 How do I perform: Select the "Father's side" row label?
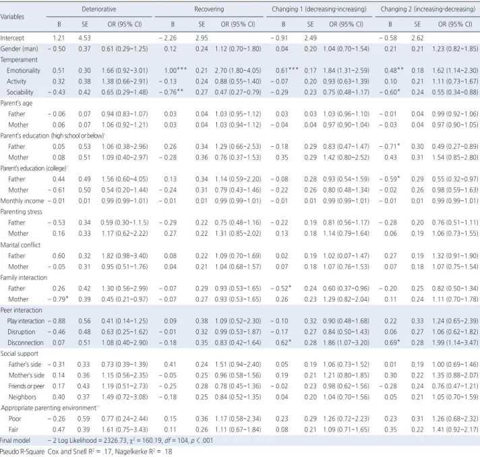coord(25,365)
